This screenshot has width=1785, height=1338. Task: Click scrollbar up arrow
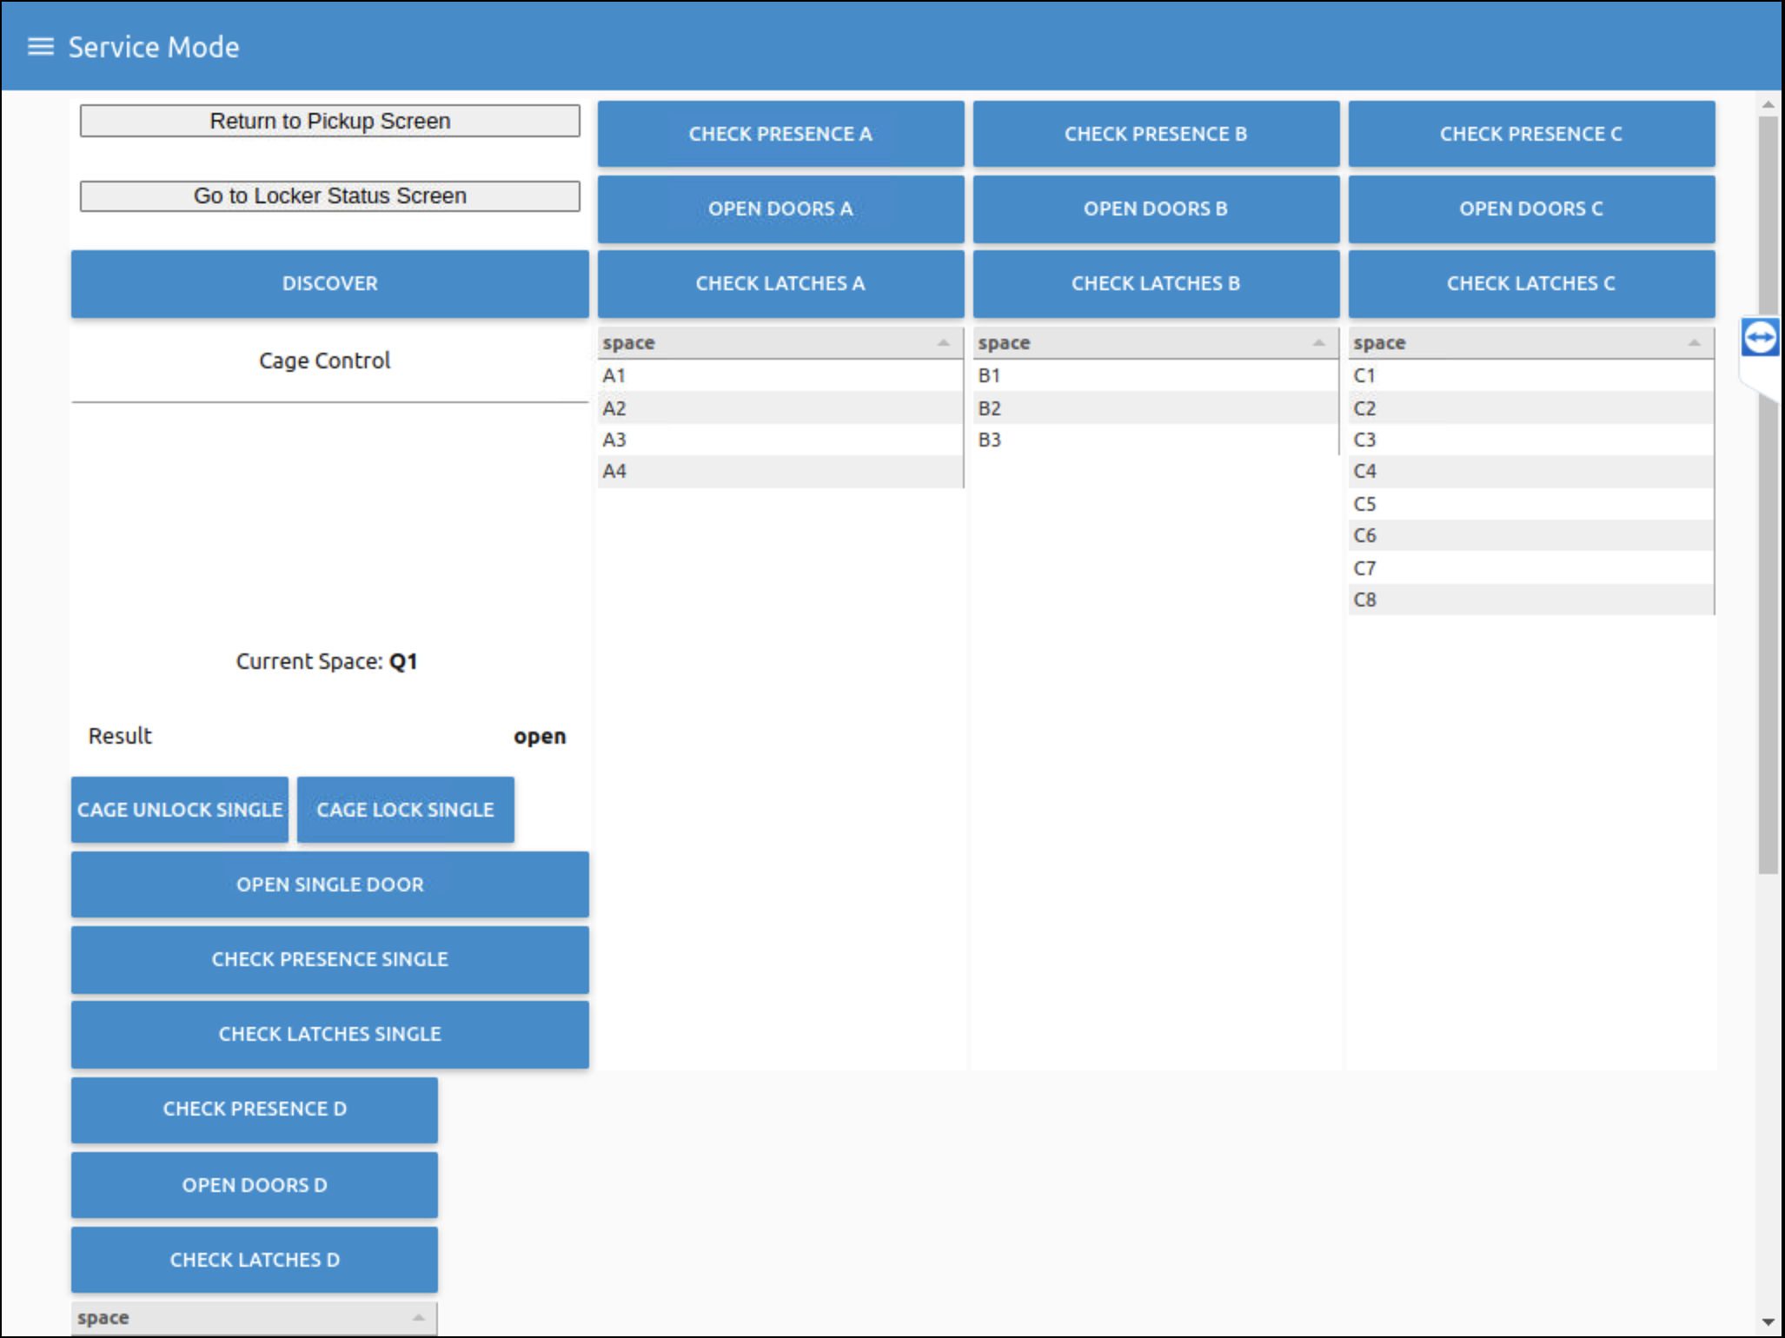(1768, 104)
